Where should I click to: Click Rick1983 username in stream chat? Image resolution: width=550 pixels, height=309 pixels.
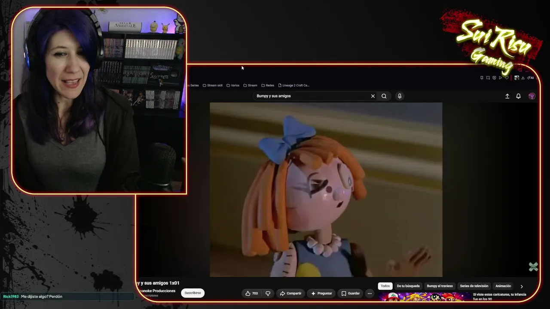click(x=11, y=297)
